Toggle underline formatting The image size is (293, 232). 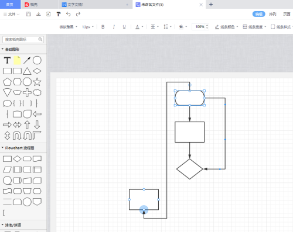[124, 27]
